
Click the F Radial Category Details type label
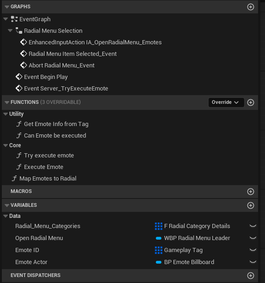tap(197, 226)
